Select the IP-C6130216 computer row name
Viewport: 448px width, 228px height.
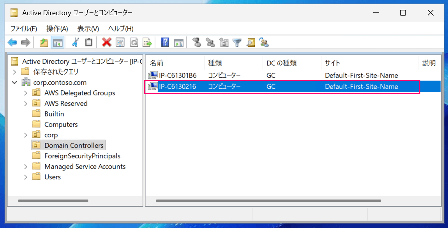pos(177,86)
